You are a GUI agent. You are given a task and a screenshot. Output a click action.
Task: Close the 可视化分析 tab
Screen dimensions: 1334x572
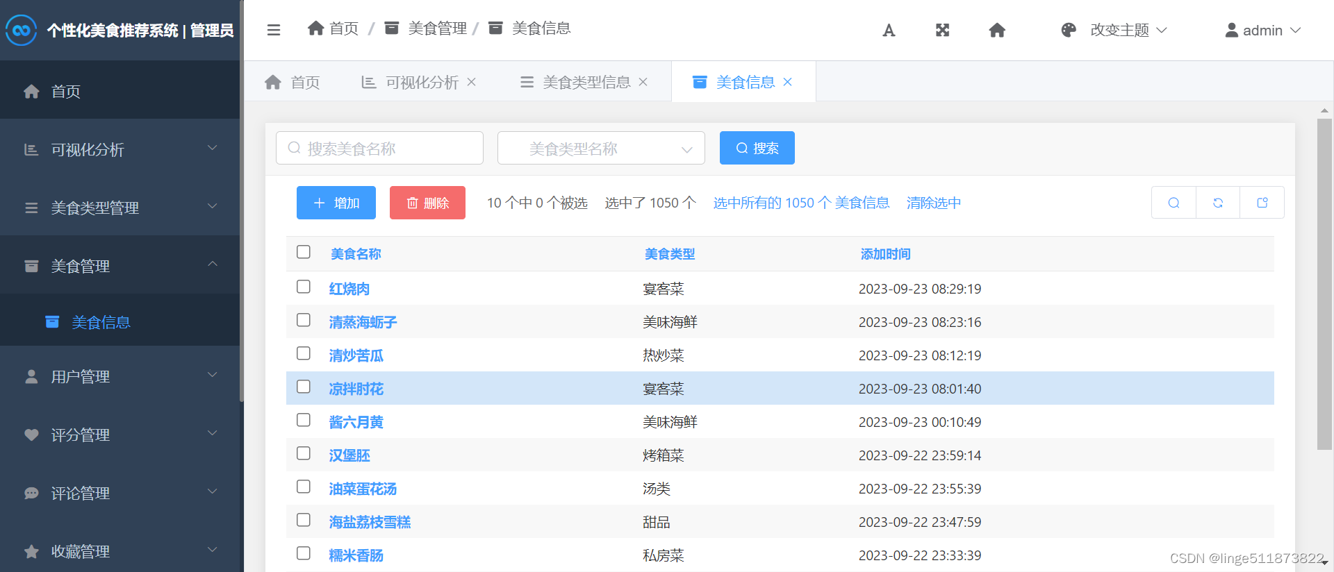coord(471,82)
